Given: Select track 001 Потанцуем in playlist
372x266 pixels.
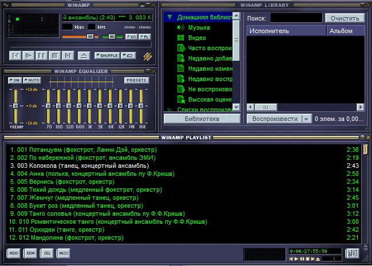Looking at the screenshot, I should (183, 150).
